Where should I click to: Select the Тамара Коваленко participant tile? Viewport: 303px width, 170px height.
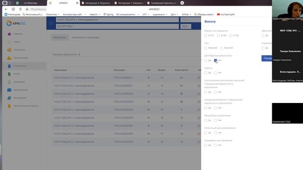(x=287, y=51)
